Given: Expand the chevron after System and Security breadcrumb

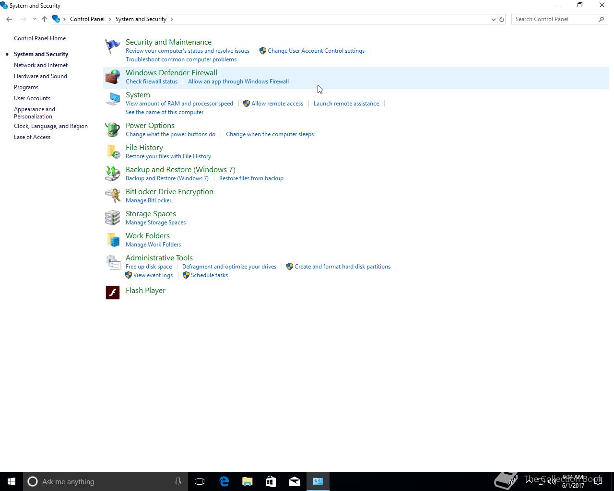Looking at the screenshot, I should [x=172, y=19].
